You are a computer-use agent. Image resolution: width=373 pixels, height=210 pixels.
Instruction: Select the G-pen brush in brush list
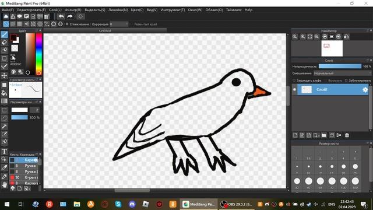pyautogui.click(x=23, y=177)
